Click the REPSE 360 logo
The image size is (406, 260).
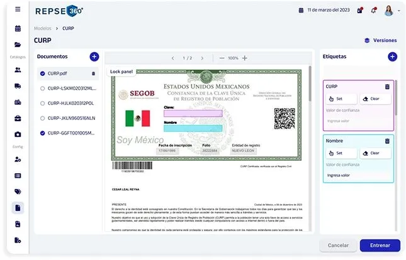tap(59, 11)
